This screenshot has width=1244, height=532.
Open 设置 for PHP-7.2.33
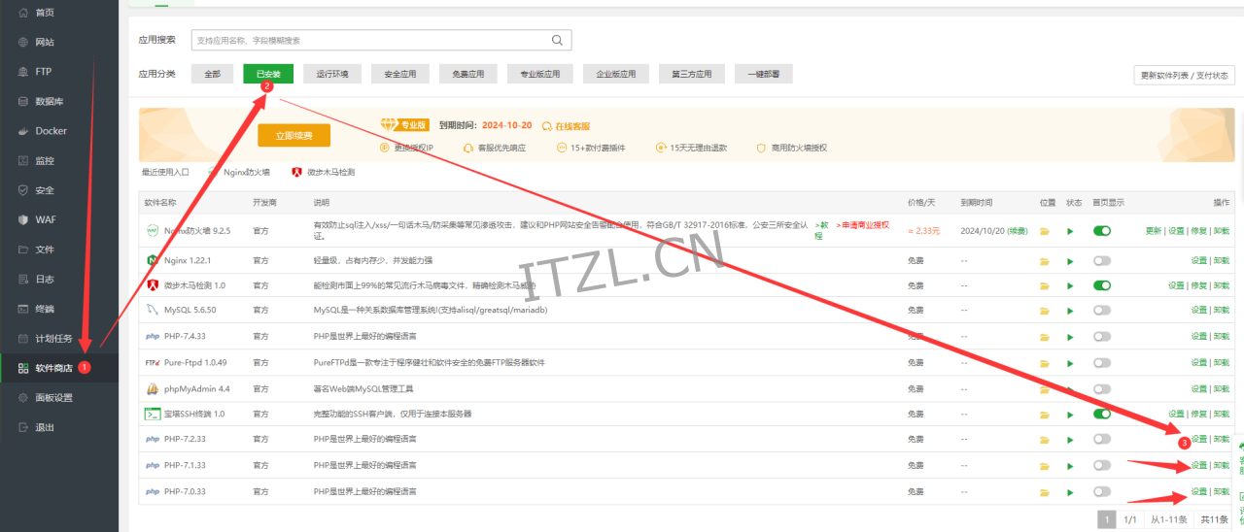[x=1198, y=439]
